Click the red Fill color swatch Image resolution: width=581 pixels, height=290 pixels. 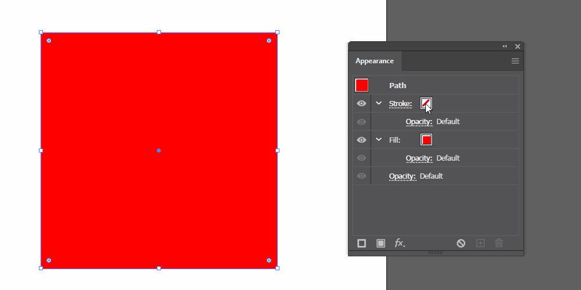tap(426, 140)
